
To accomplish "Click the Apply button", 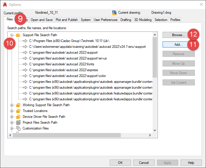I will (167, 163).
